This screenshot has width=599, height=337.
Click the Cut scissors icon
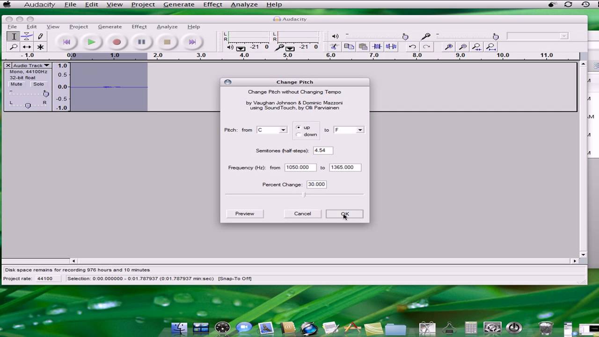pos(334,46)
